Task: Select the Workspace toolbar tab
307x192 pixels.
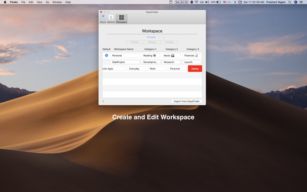Action: (122, 19)
